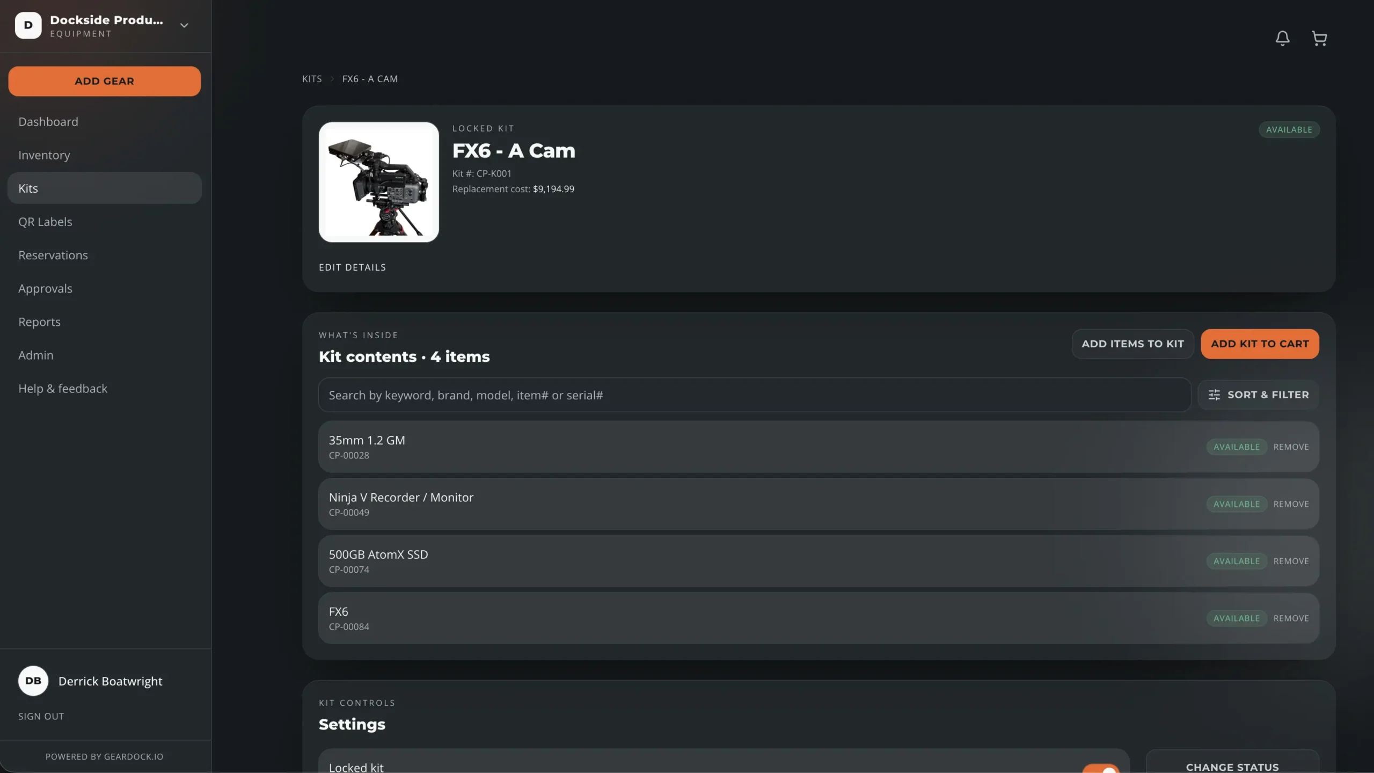Click the DB user avatar

pyautogui.click(x=33, y=681)
